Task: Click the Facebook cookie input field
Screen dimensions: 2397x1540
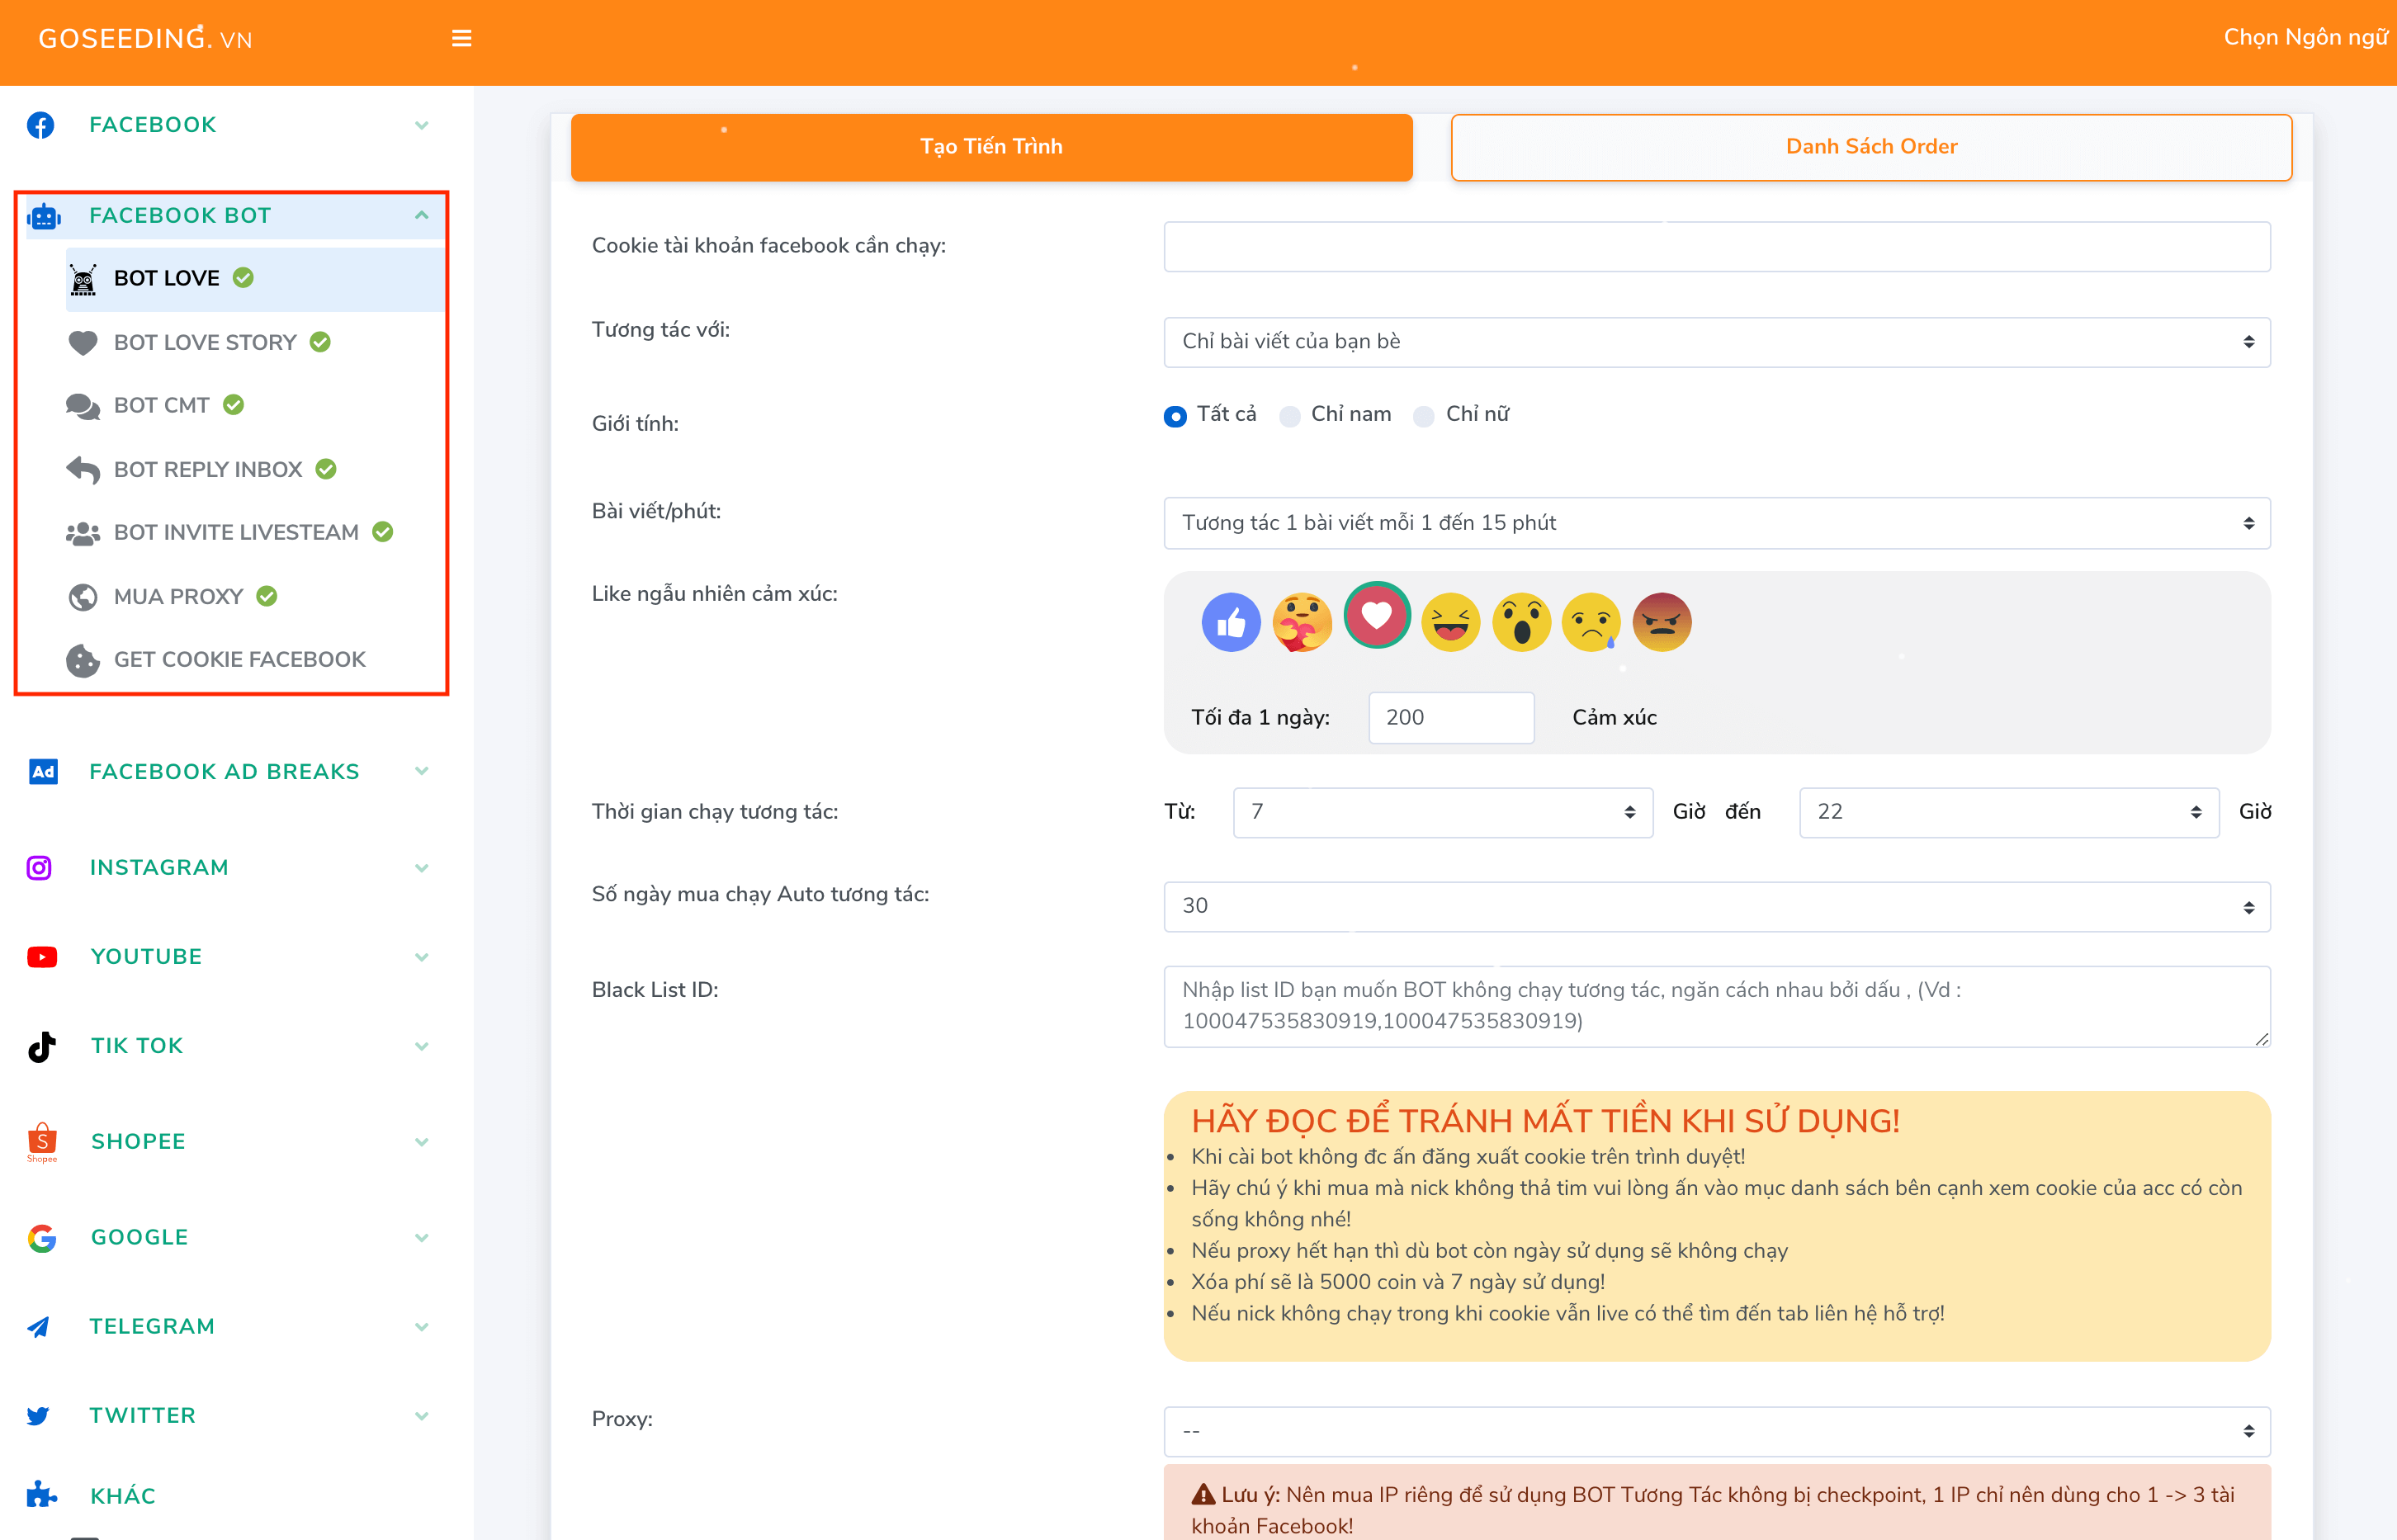Action: 1716,247
